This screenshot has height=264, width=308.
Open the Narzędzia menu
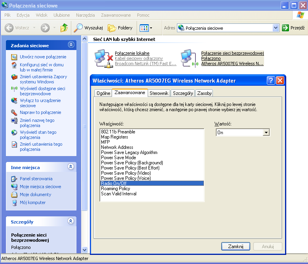pyautogui.click(x=85, y=15)
